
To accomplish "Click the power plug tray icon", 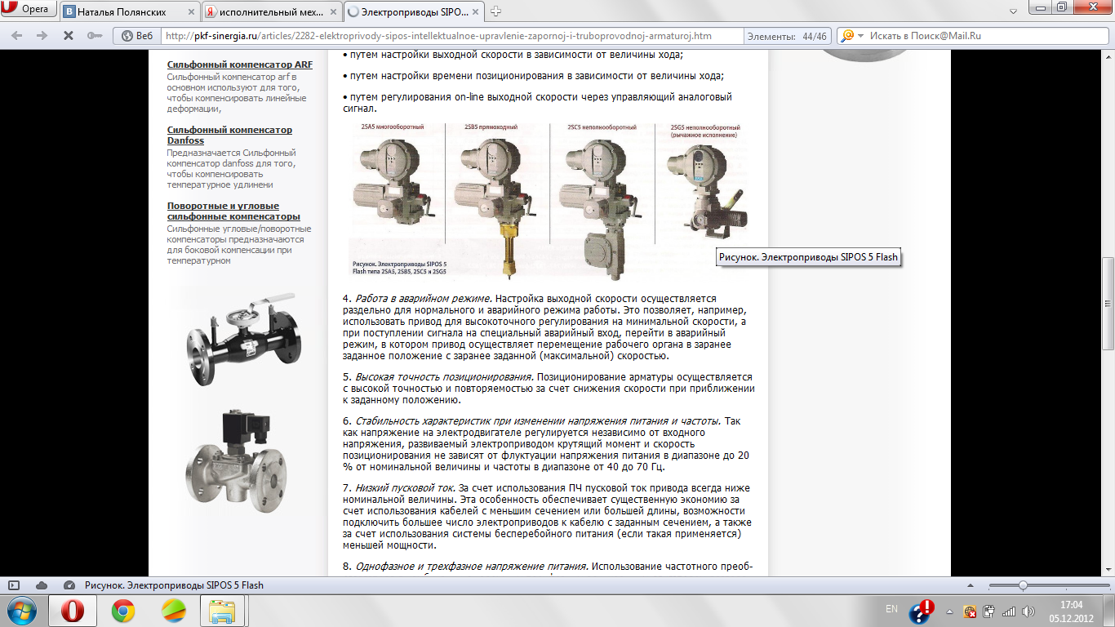I will click(989, 611).
